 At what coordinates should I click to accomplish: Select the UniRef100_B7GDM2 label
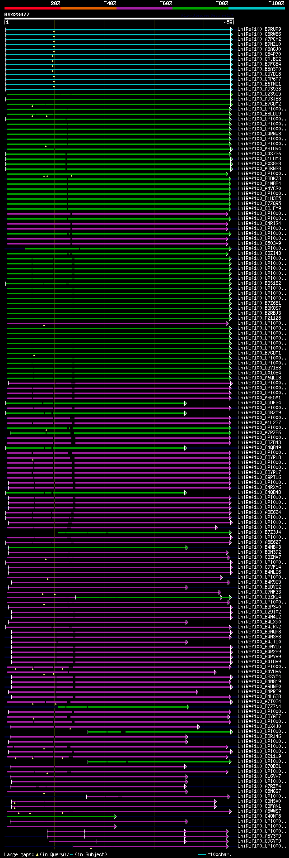[x=259, y=104]
